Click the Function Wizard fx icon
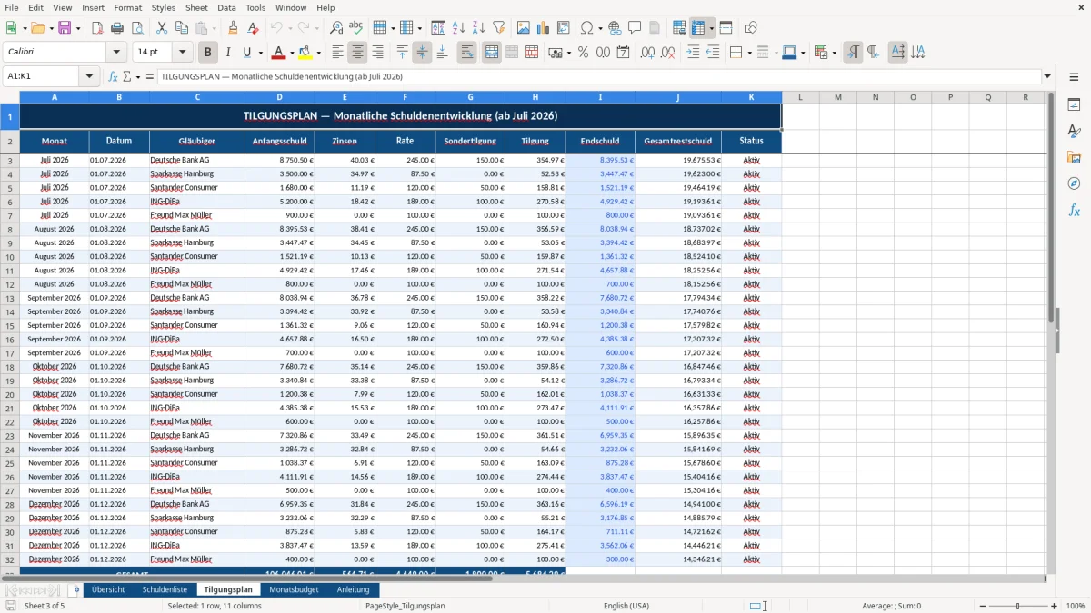 (x=113, y=76)
